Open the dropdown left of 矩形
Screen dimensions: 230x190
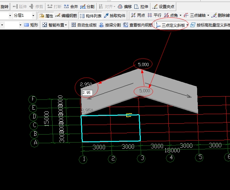(x=20, y=25)
